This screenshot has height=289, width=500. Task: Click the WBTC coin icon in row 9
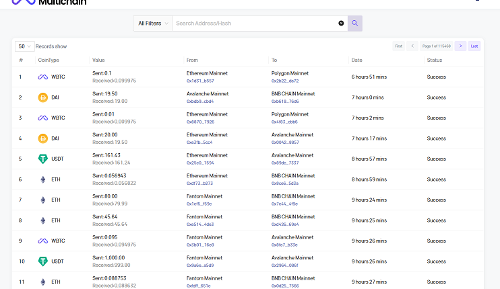tap(42, 241)
